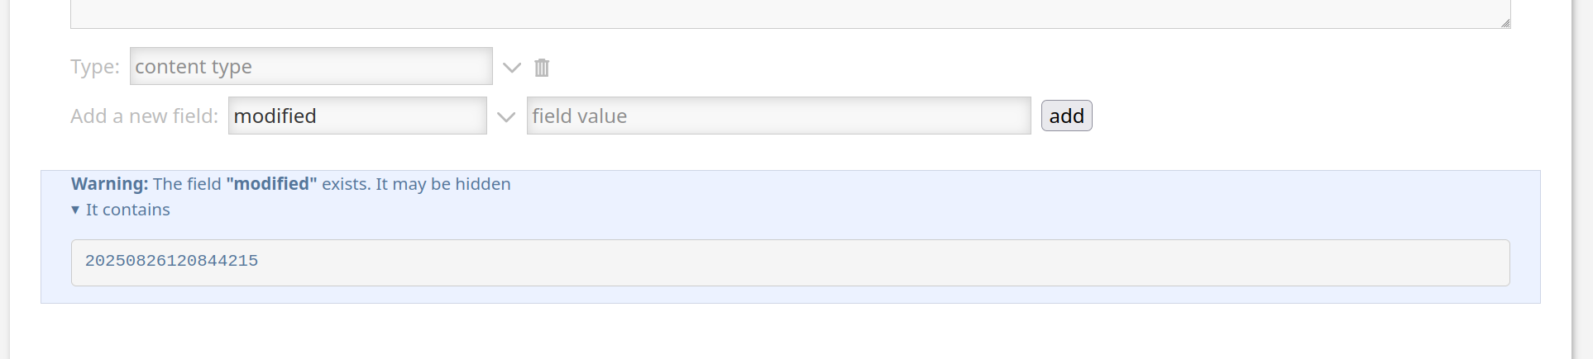Viewport: 1593px width, 359px height.
Task: Click inside the tiddler text area
Action: point(791,13)
